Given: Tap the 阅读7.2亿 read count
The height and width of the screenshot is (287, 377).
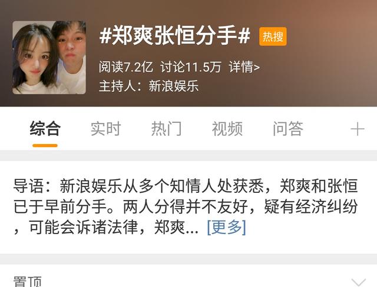Looking at the screenshot, I should 125,67.
